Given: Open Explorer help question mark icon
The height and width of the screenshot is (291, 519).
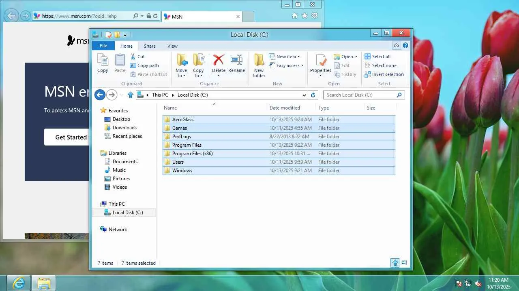Looking at the screenshot, I should point(405,46).
